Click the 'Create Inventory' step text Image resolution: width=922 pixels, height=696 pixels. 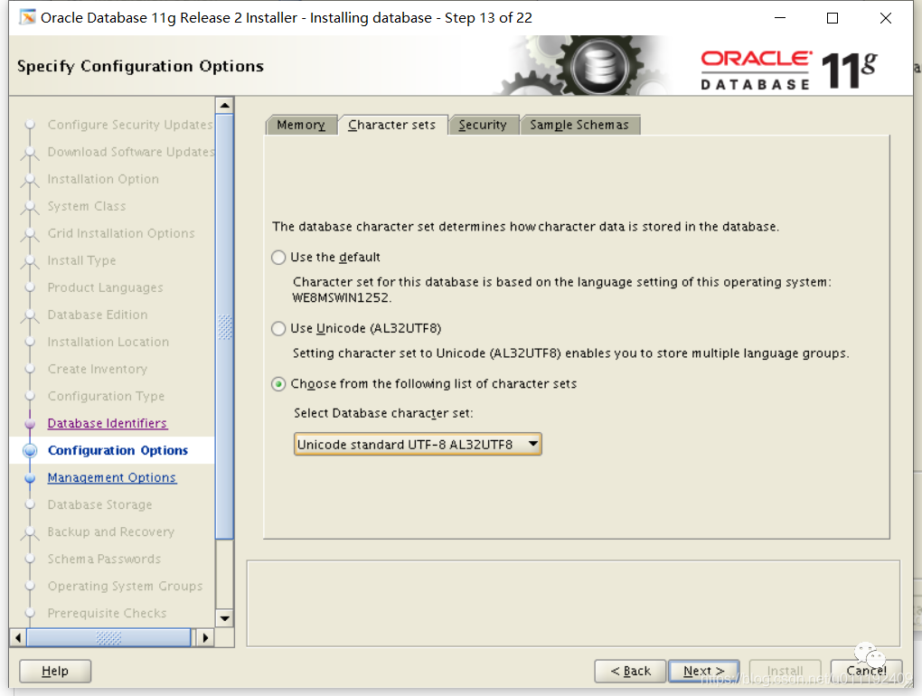pos(97,369)
